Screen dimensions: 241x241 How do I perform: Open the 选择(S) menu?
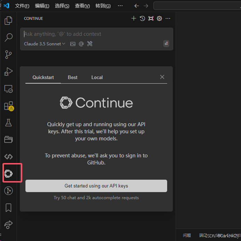pyautogui.click(x=62, y=6)
